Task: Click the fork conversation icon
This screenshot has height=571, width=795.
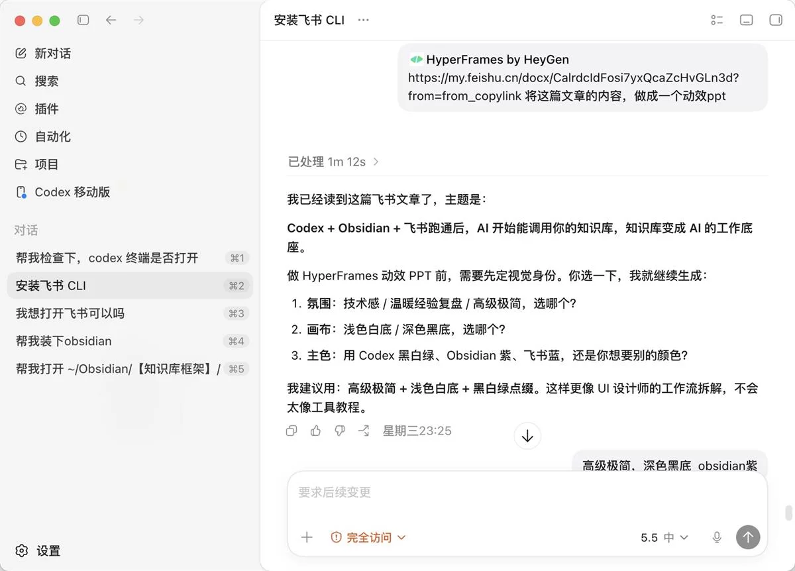Action: pos(364,431)
